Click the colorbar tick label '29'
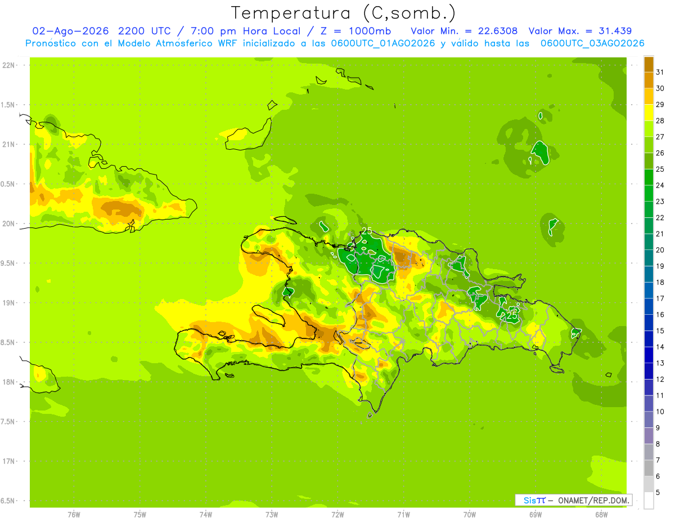The image size is (675, 522). tap(661, 105)
